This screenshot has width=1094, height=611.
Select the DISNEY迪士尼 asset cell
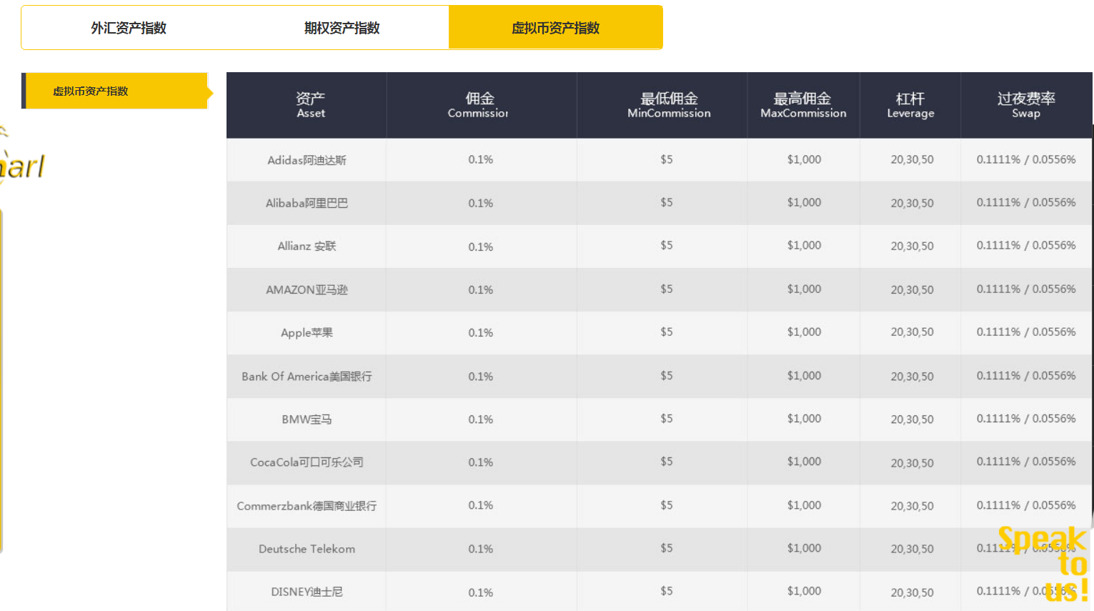[x=307, y=592]
